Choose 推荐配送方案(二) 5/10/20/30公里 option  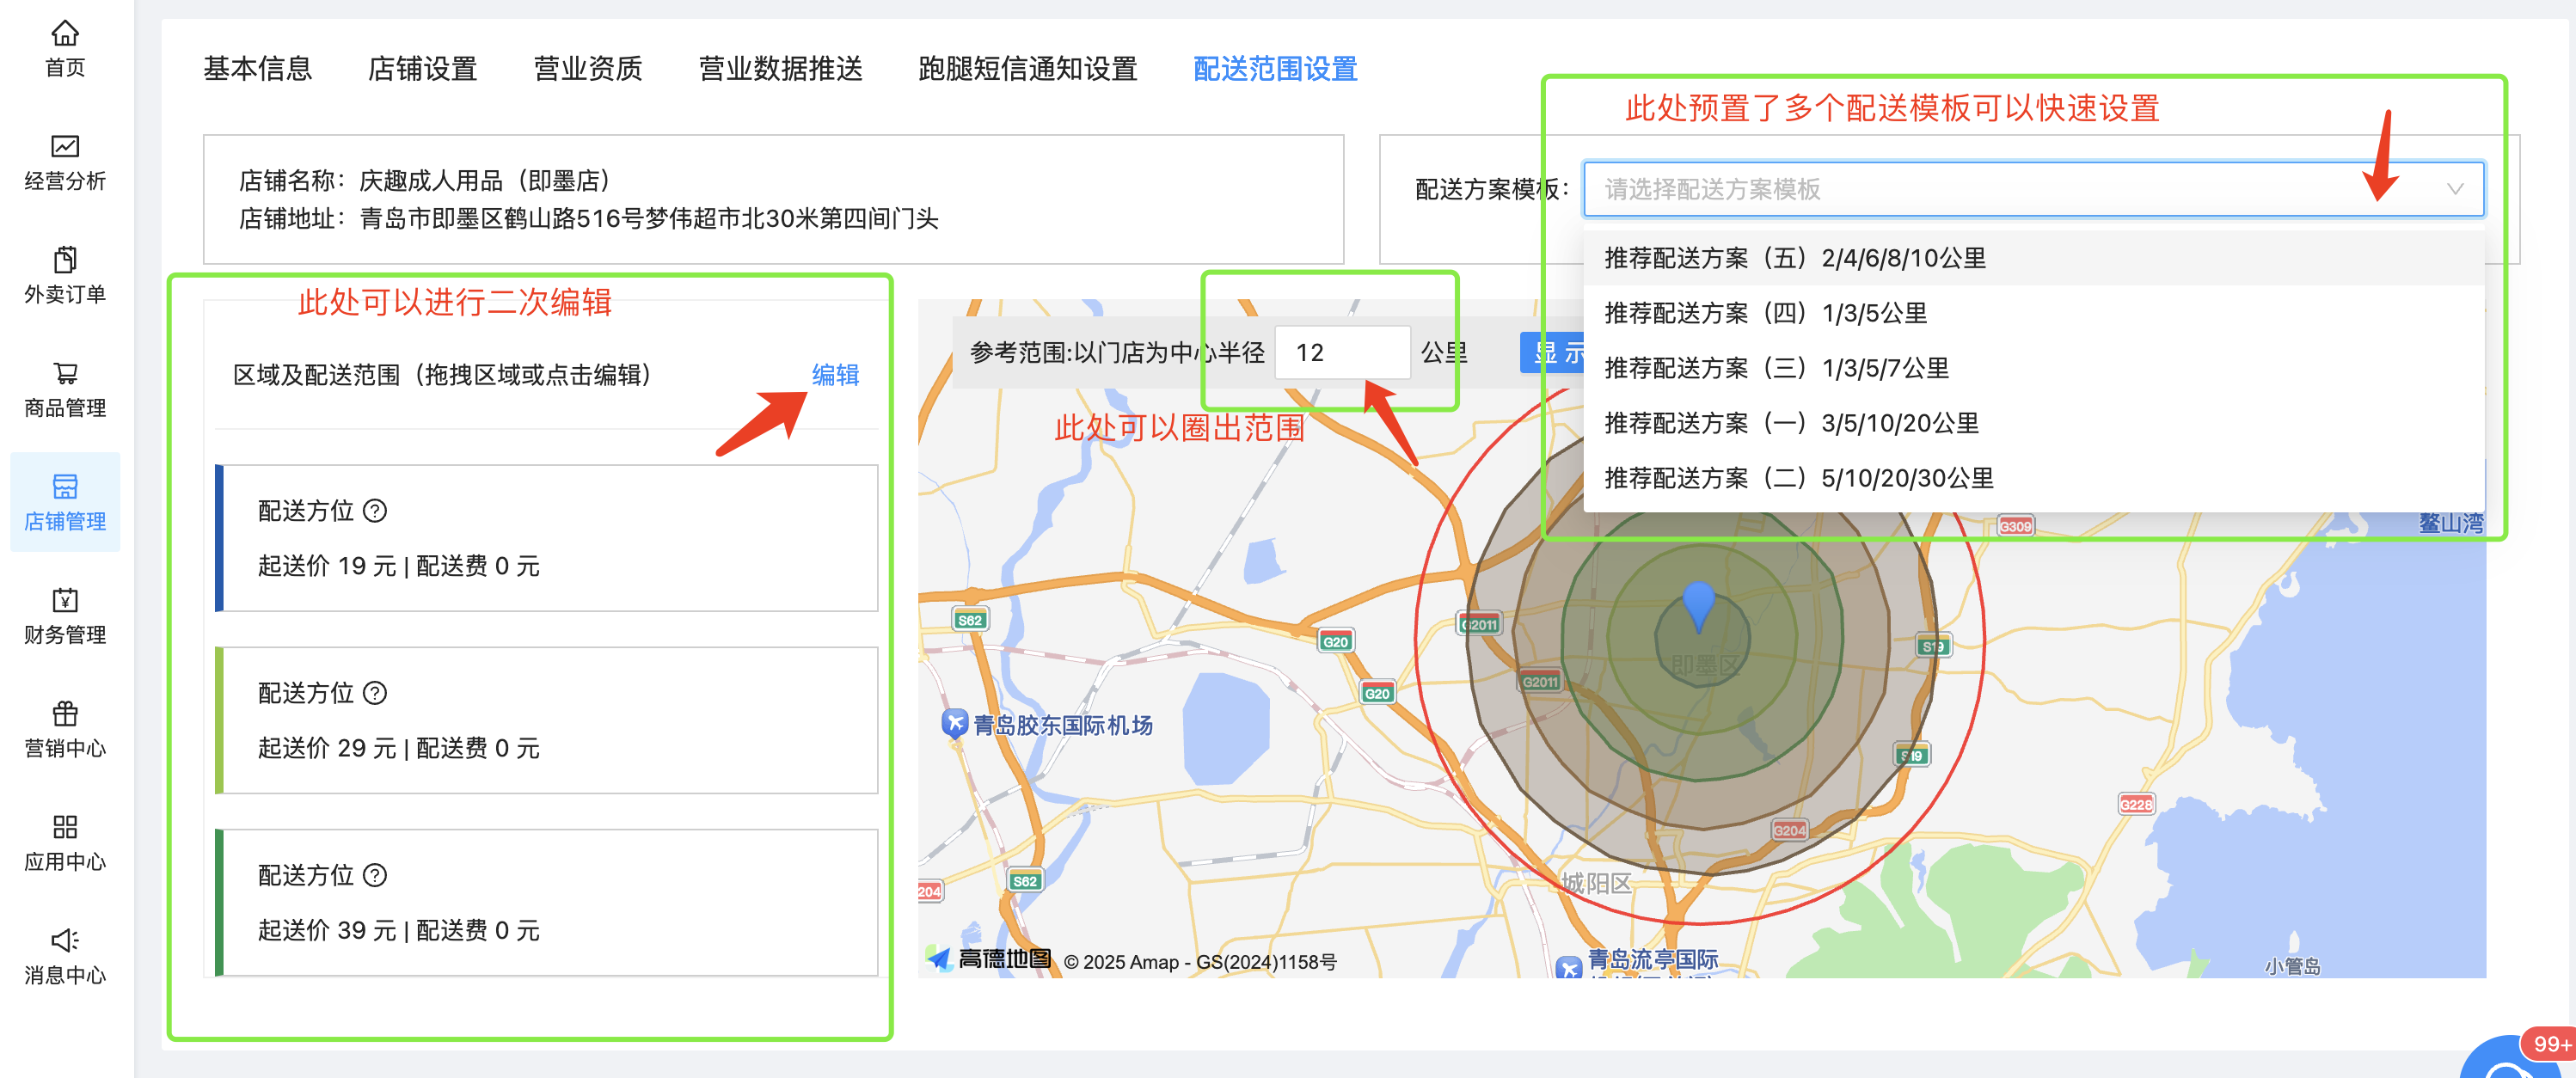[x=1798, y=478]
